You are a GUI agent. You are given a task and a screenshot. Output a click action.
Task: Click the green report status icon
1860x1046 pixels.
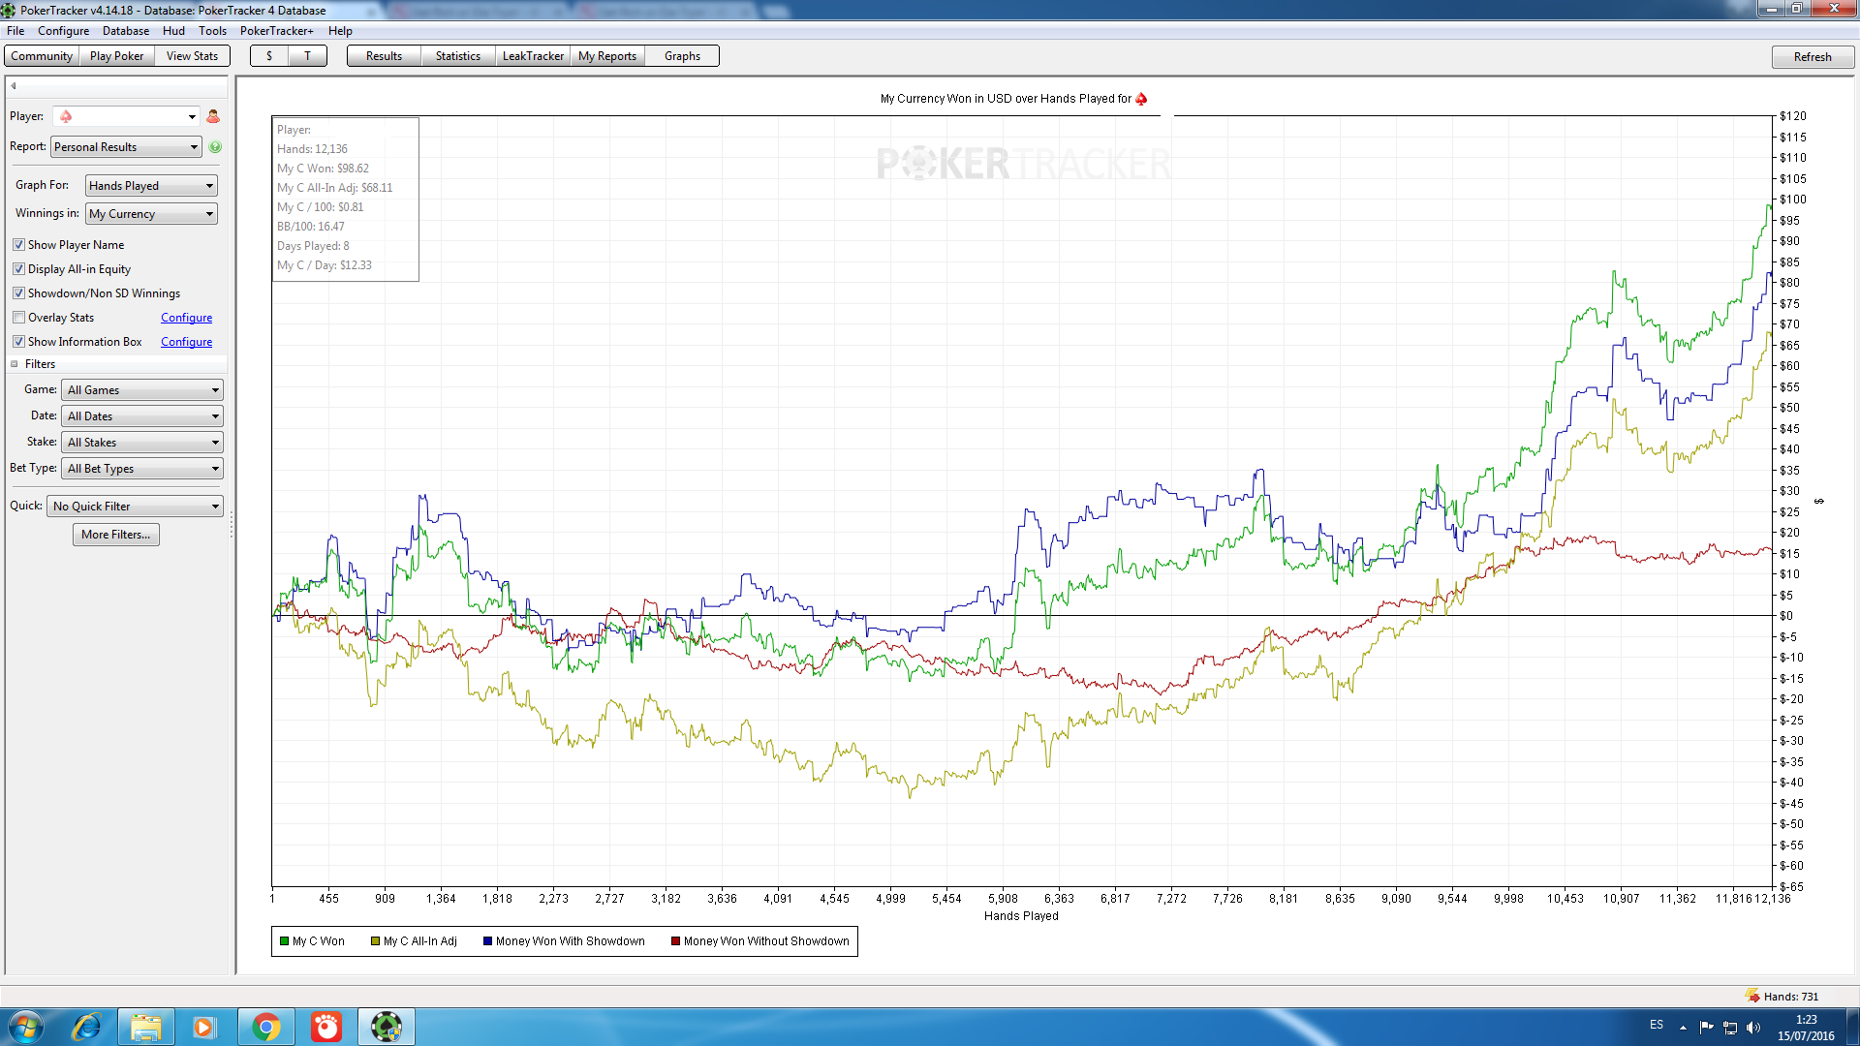click(x=215, y=147)
